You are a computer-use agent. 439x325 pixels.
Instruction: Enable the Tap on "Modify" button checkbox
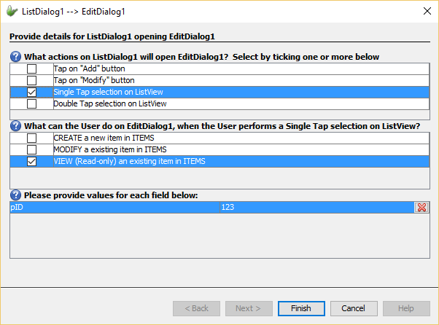tap(31, 80)
